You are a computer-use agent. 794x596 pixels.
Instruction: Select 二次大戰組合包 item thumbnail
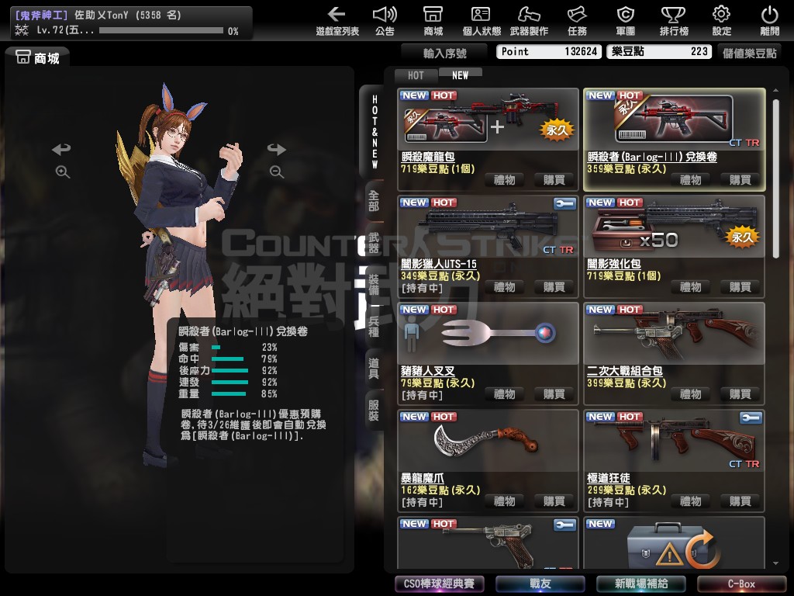(x=674, y=334)
